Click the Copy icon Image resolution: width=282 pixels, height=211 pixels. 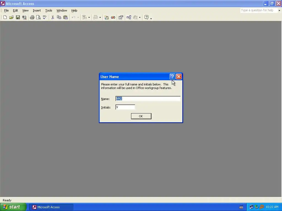[x=59, y=17]
